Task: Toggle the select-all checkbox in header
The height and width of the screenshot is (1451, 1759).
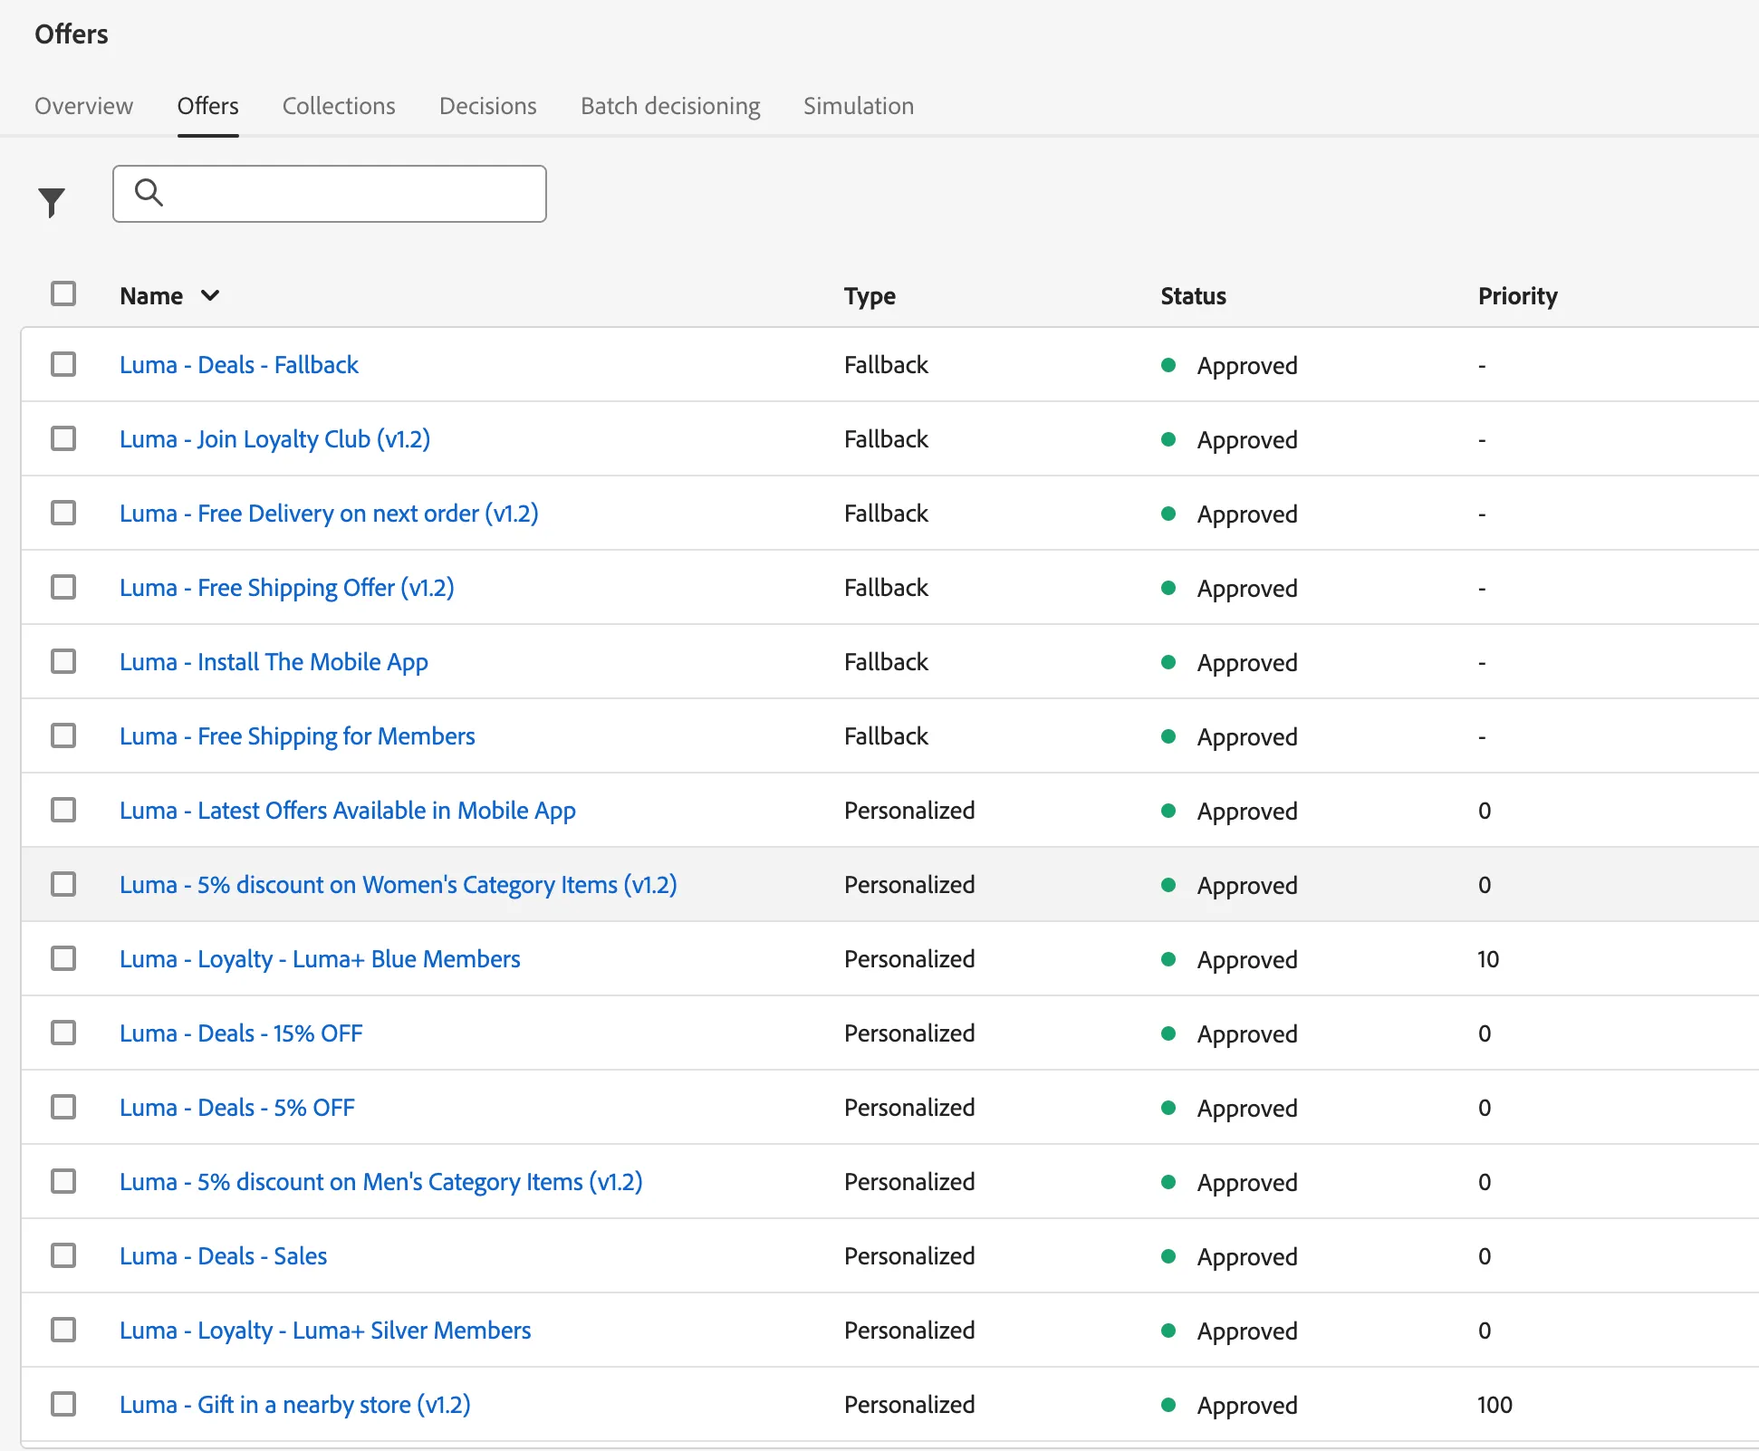Action: coord(63,293)
